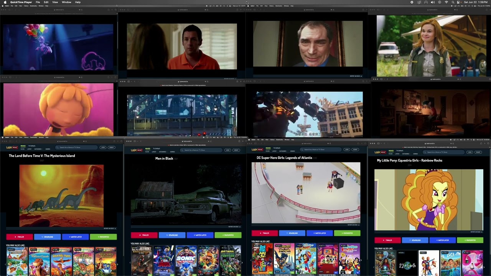
Task: Open the QuickTime Help menu
Action: pos(78,2)
